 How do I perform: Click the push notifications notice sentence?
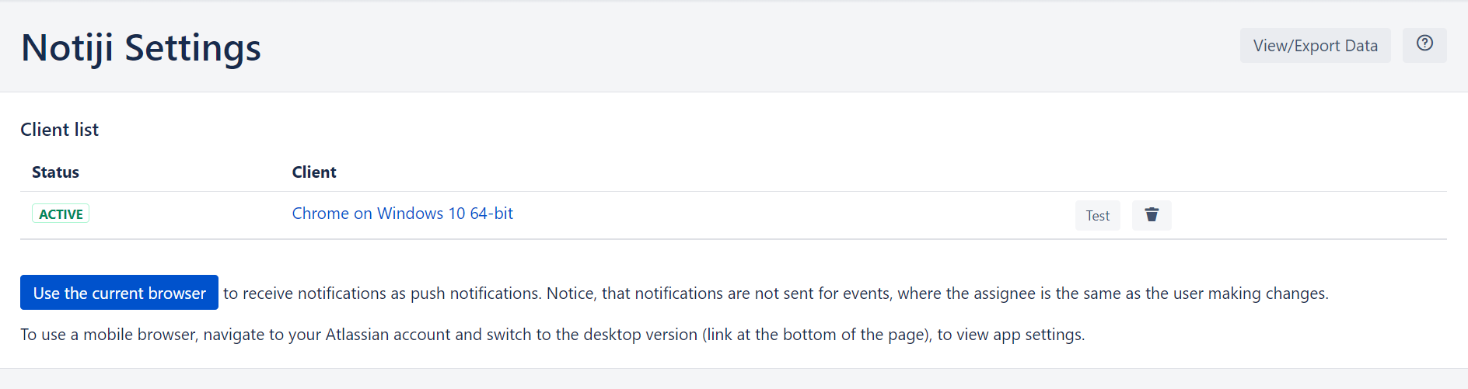click(x=775, y=293)
